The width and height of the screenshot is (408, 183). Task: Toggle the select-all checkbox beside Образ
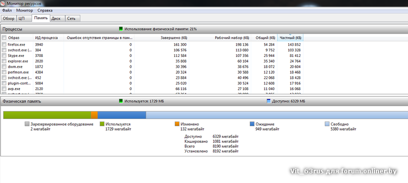pos(4,38)
